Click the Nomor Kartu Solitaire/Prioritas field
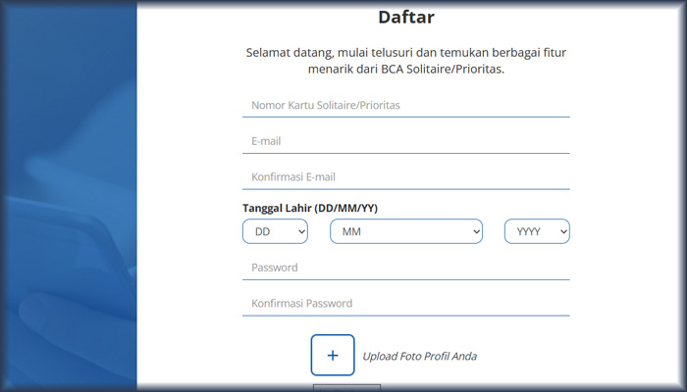This screenshot has width=687, height=392. [405, 106]
